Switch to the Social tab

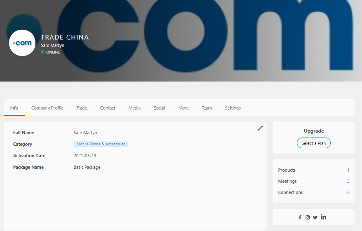pos(159,108)
